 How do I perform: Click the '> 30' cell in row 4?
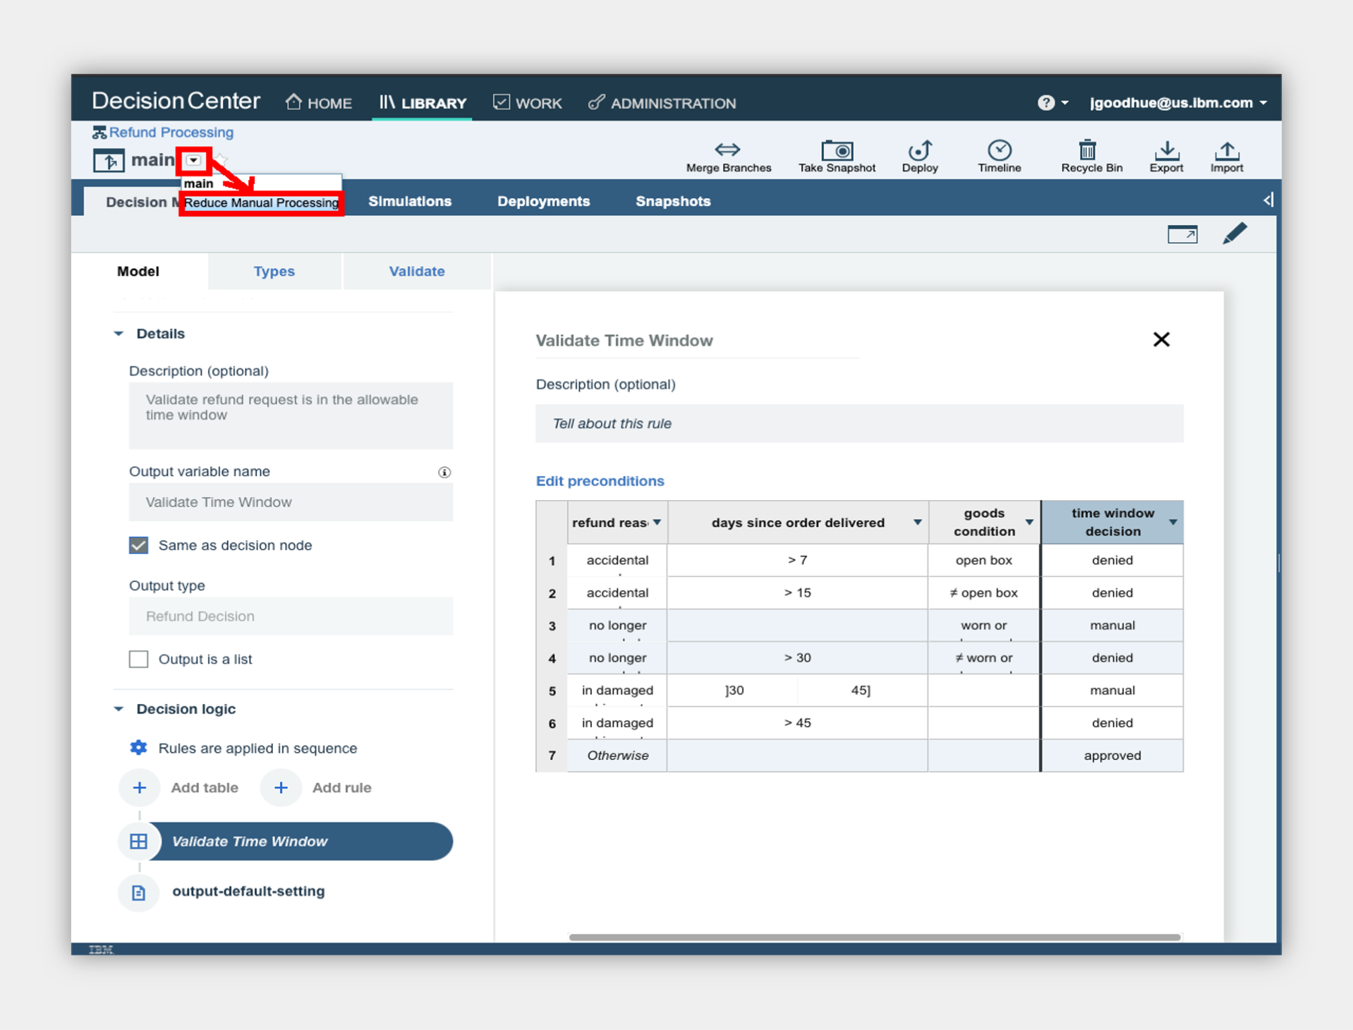797,658
